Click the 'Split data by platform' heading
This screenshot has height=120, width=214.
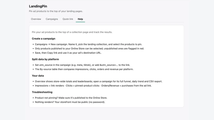click(45, 59)
